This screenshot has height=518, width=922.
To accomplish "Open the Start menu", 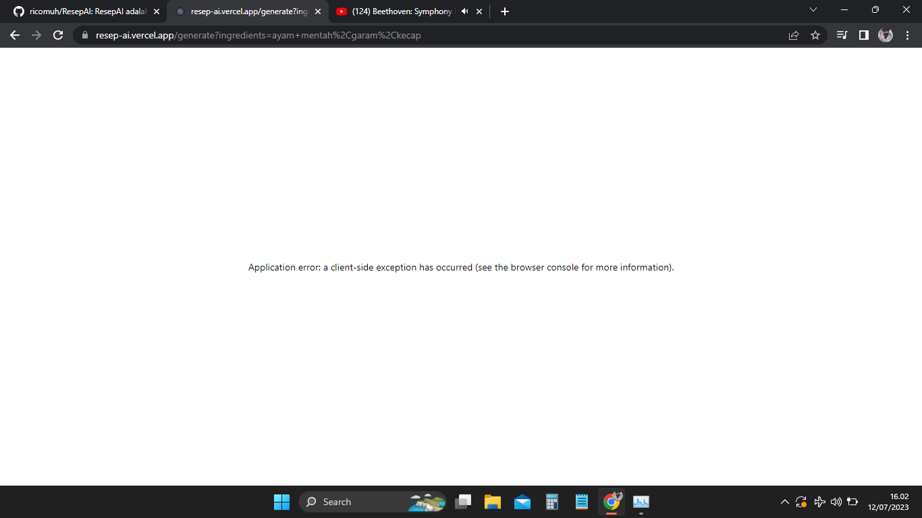I will click(281, 502).
